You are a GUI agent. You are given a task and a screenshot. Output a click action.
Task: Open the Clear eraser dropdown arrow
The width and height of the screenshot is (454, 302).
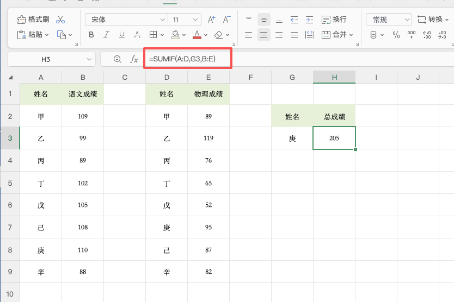tap(228, 35)
